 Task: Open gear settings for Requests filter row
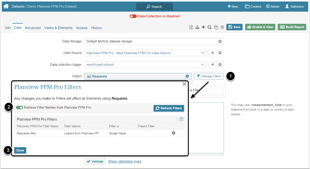pyautogui.click(x=174, y=133)
